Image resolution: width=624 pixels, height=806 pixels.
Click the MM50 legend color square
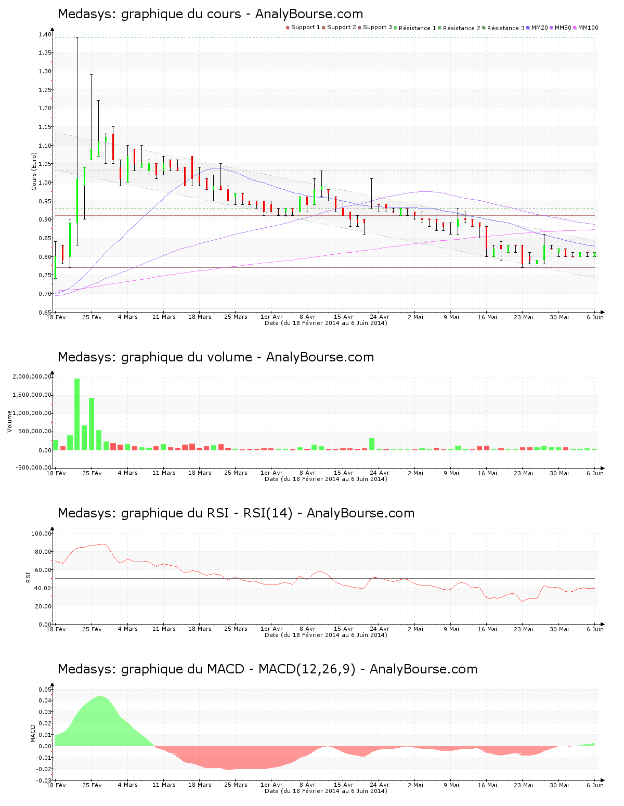tap(552, 28)
